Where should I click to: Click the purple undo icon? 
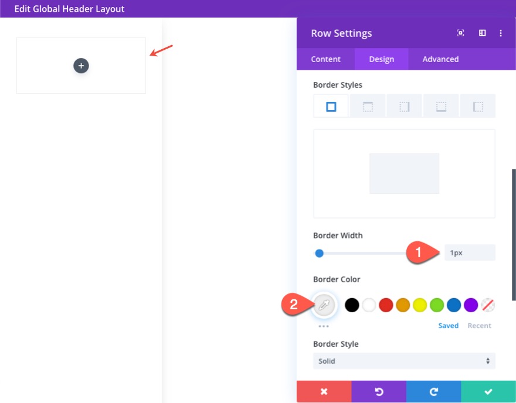tap(379, 391)
